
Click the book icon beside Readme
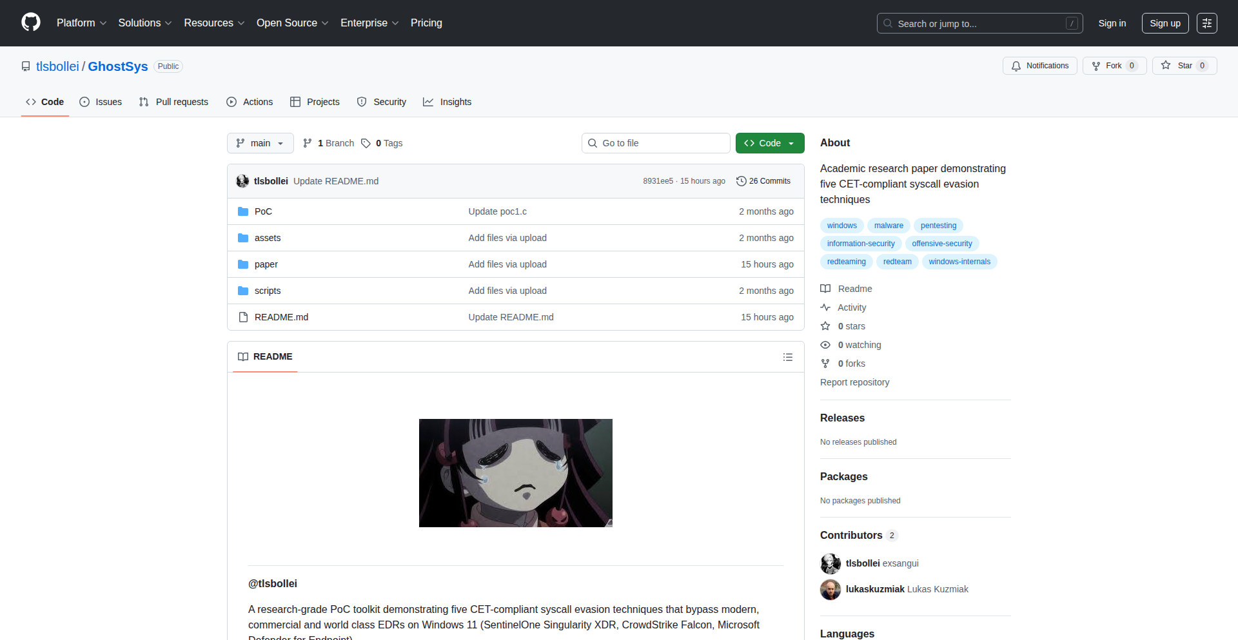(x=825, y=289)
